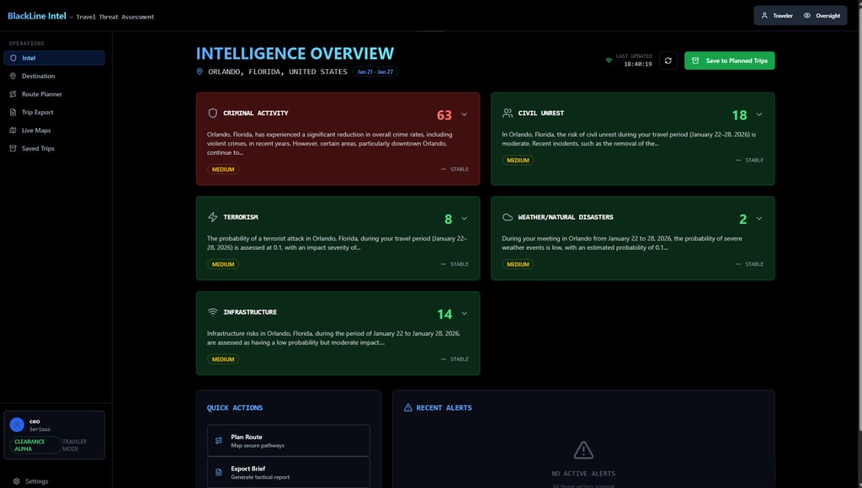The image size is (862, 488).
Task: Click MEDIUM badge in Civil Unrest card
Action: click(518, 160)
